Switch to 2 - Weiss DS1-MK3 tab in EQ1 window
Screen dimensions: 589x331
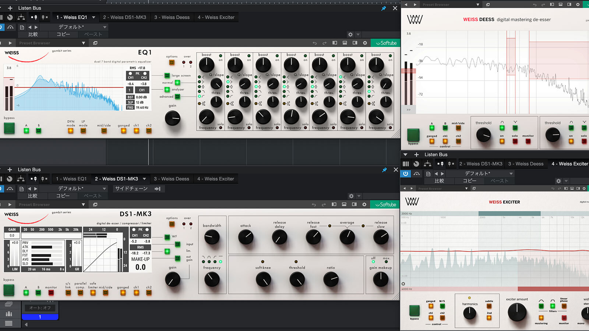click(x=124, y=17)
